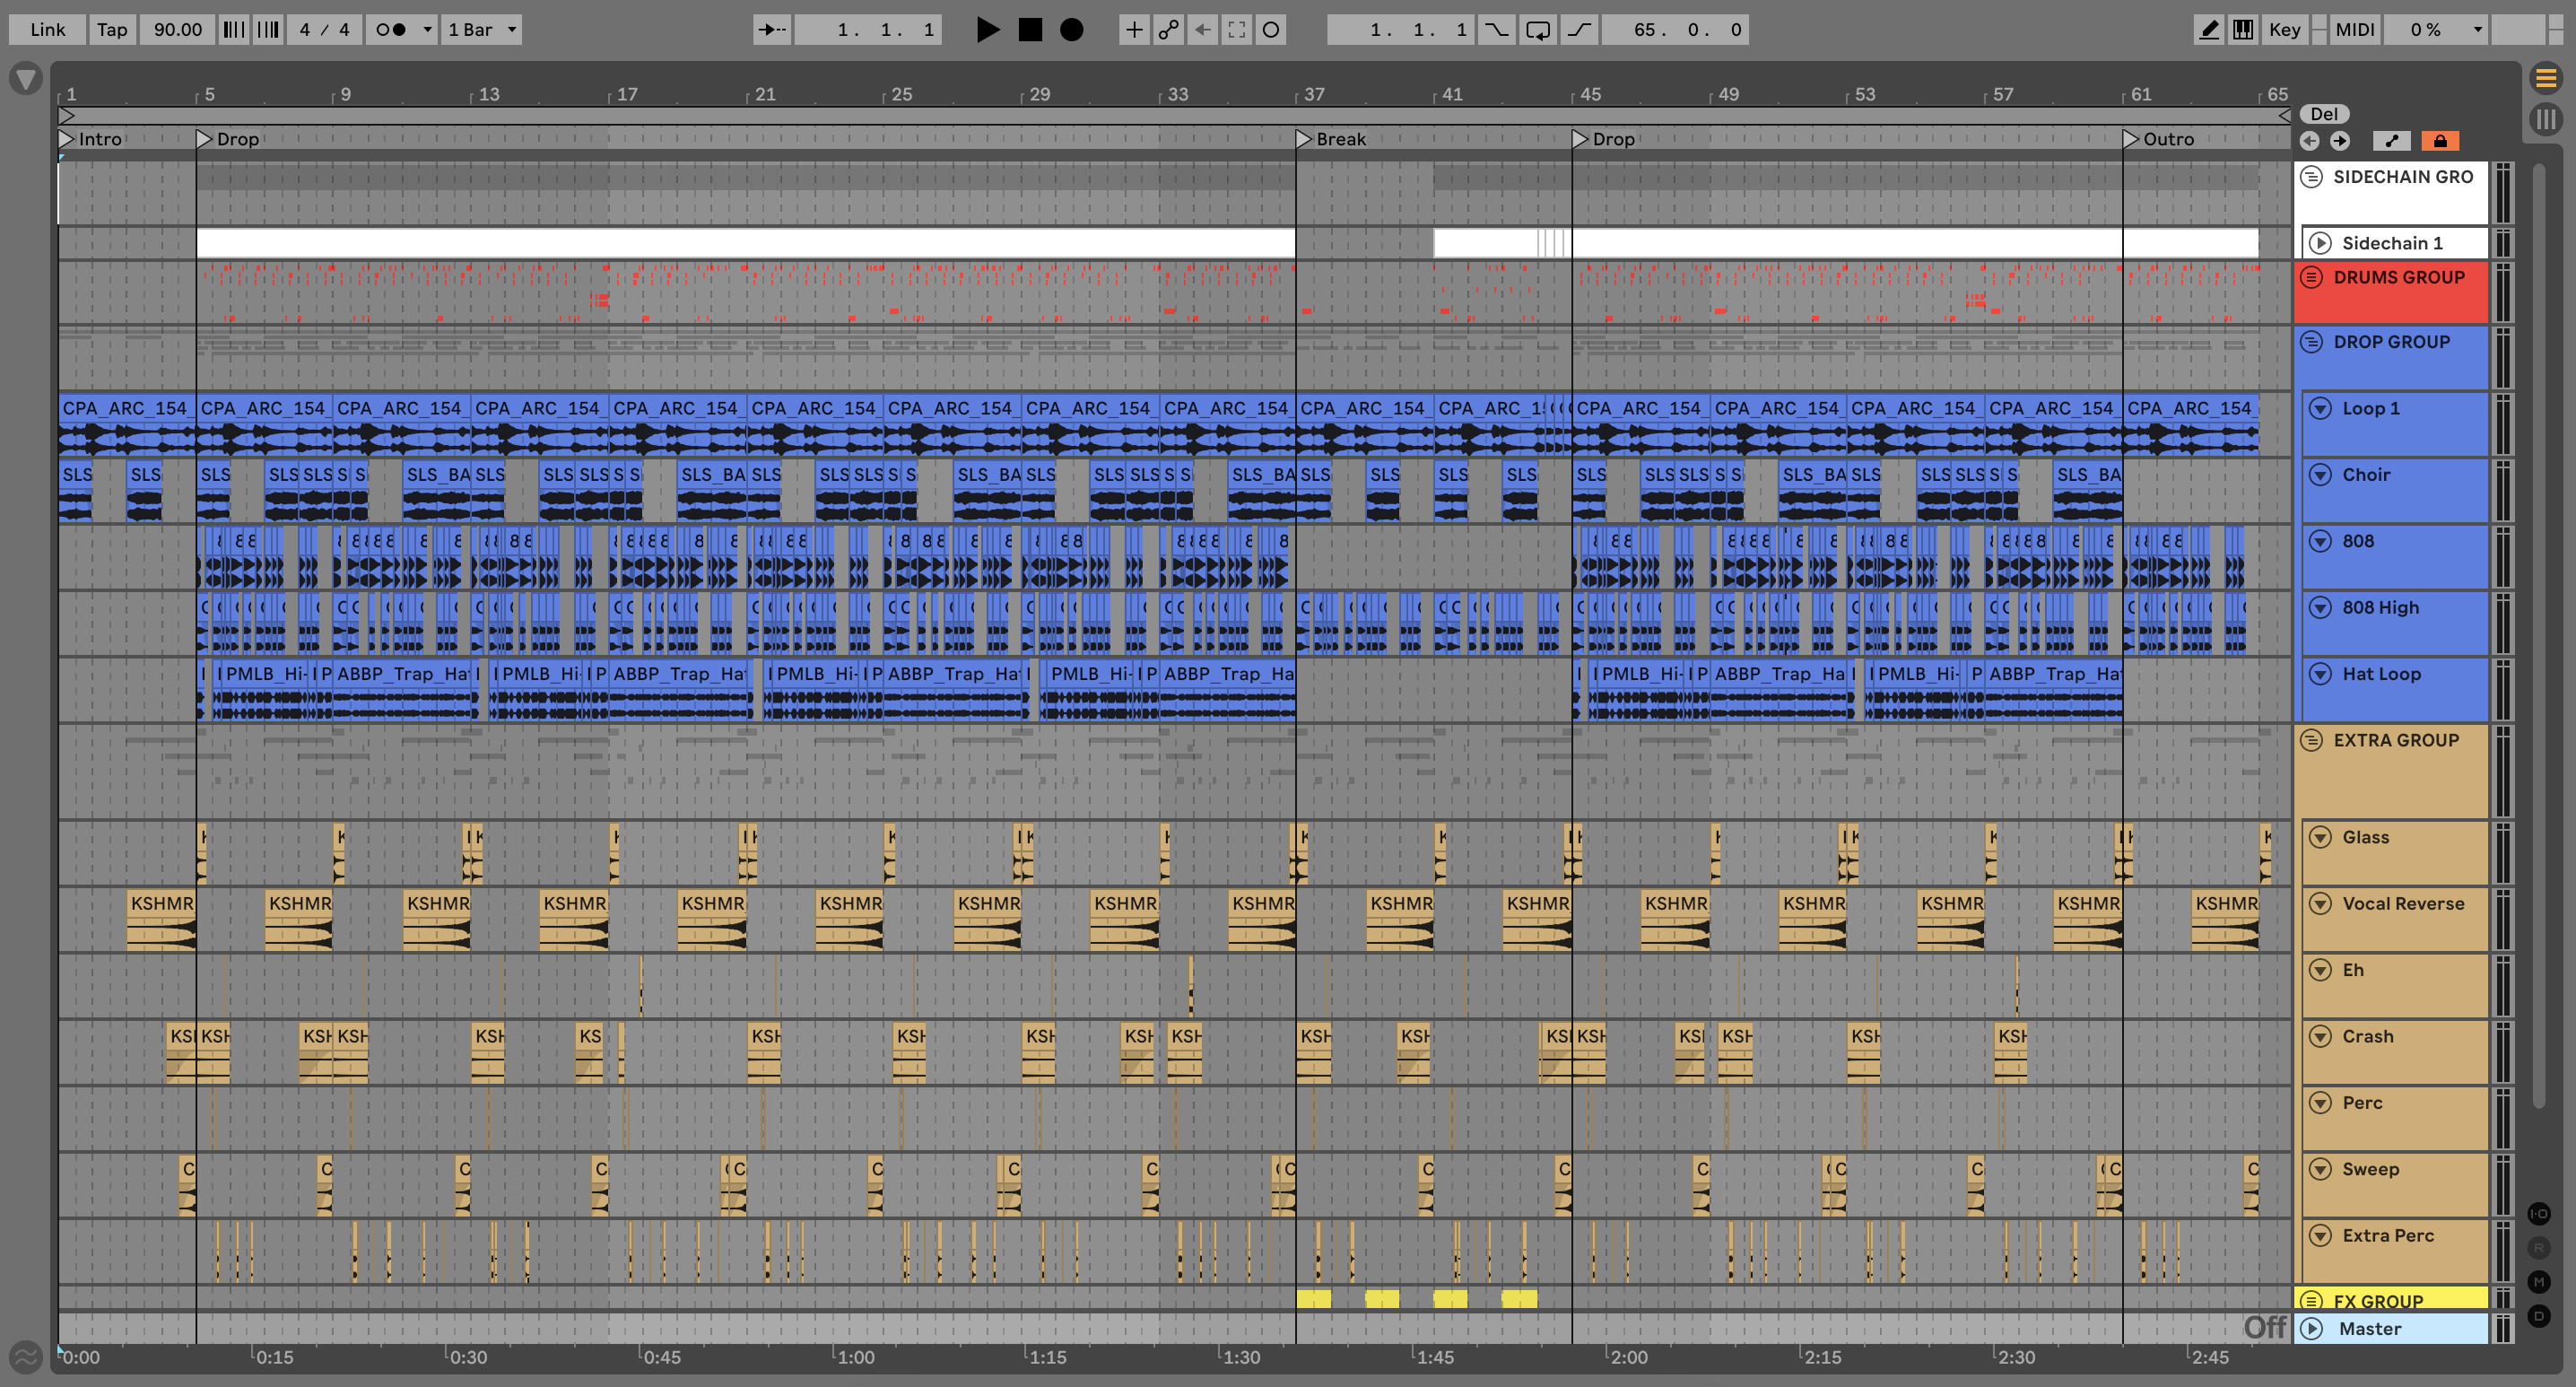Click the Del locator button
Screen dimensions: 2576x1387
pos(2323,114)
